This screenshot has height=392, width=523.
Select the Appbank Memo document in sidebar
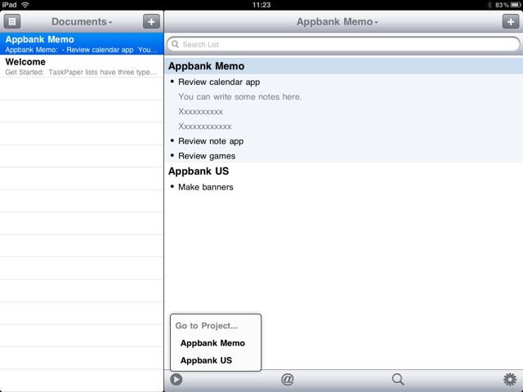pos(82,43)
